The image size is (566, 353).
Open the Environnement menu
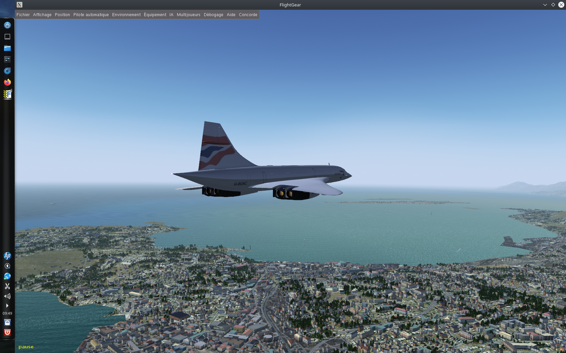[126, 15]
